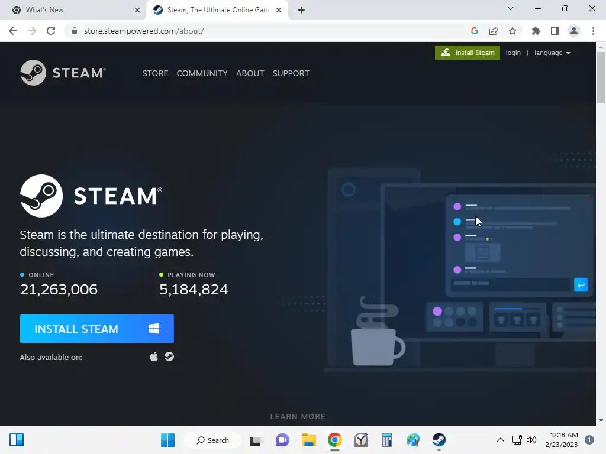The image size is (606, 454).
Task: Go back to the previous page
Action: pos(13,31)
